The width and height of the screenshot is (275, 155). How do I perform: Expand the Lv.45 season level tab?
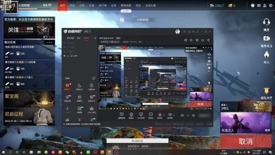coord(126,11)
